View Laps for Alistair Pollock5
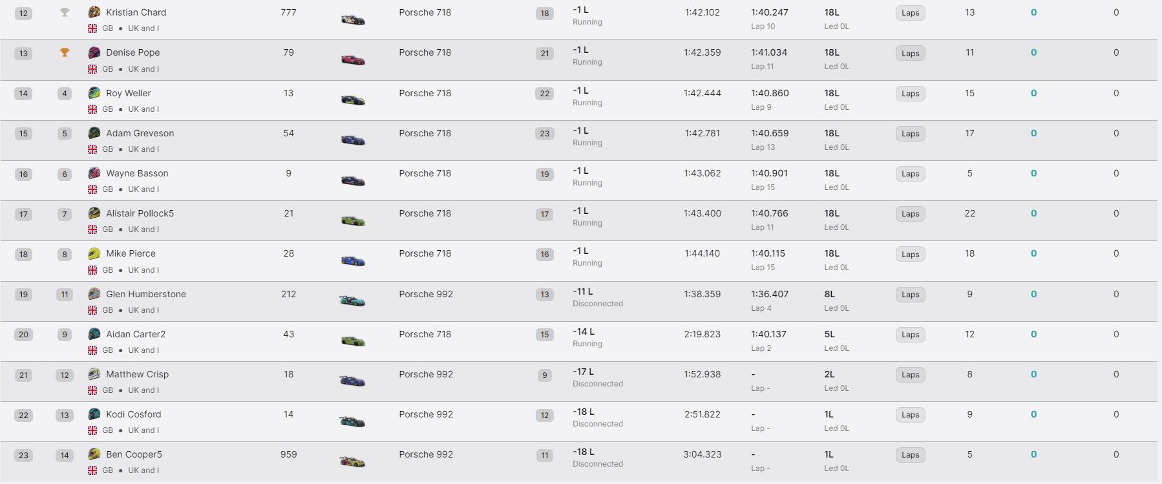The height and width of the screenshot is (484, 1162). (910, 214)
